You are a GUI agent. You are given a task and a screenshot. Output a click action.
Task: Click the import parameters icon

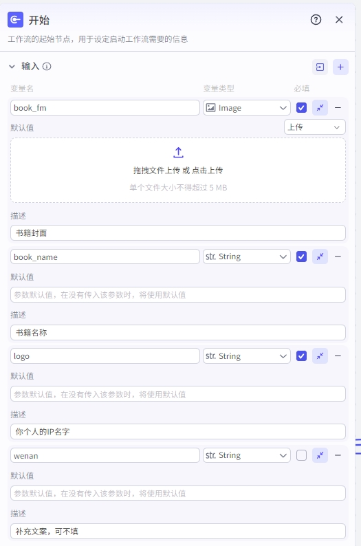pos(320,67)
